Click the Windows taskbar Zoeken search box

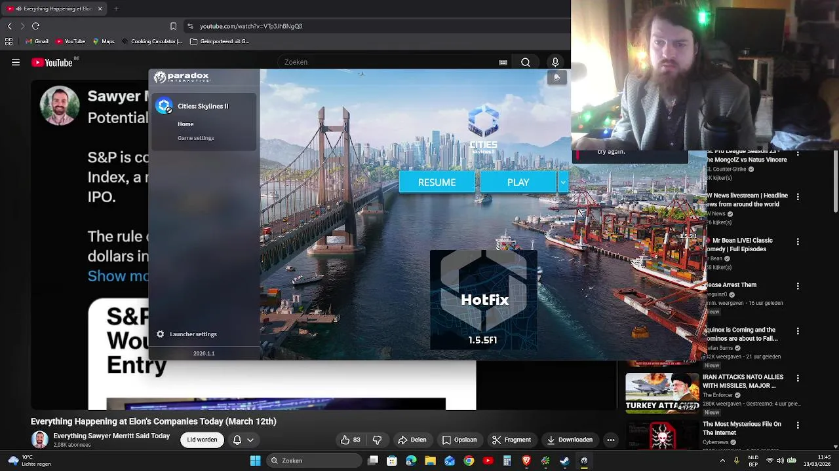coord(315,461)
